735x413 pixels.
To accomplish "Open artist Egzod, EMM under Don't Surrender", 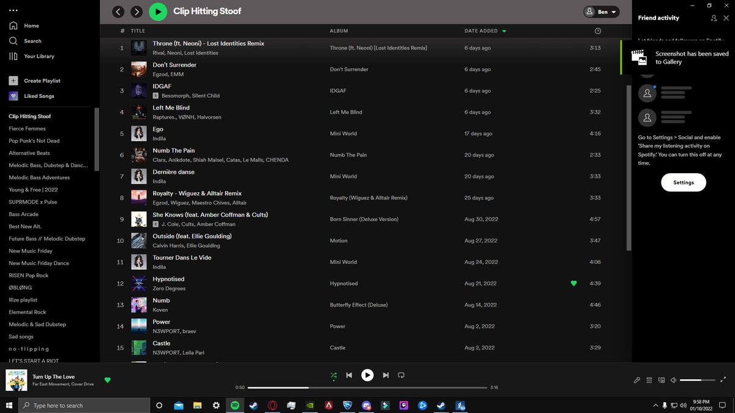I will pos(167,74).
